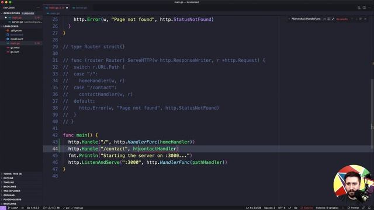This screenshot has width=374, height=210.
Task: Click the git branch status bar item
Action: pyautogui.click(x=13, y=208)
